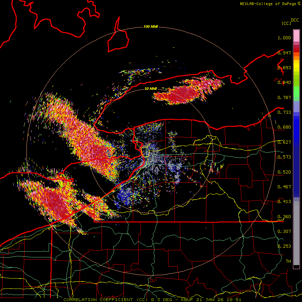Click the DCC legend title
The width and height of the screenshot is (302, 302).
[295, 20]
